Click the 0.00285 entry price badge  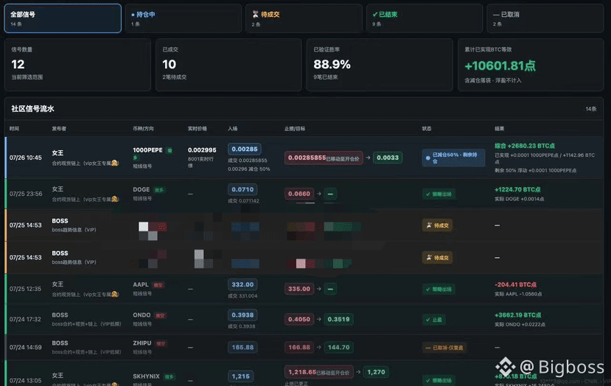click(x=244, y=149)
